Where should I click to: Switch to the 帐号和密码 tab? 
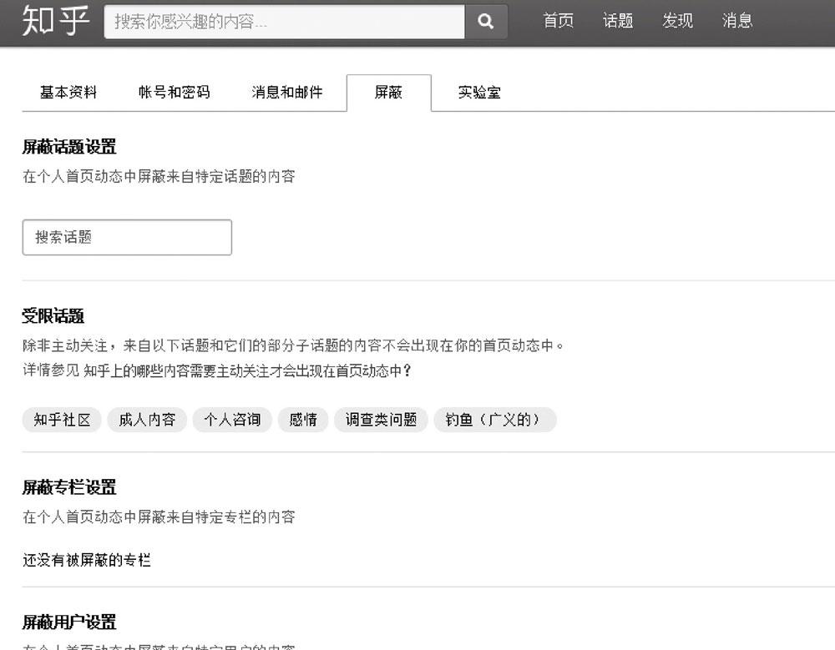(175, 93)
